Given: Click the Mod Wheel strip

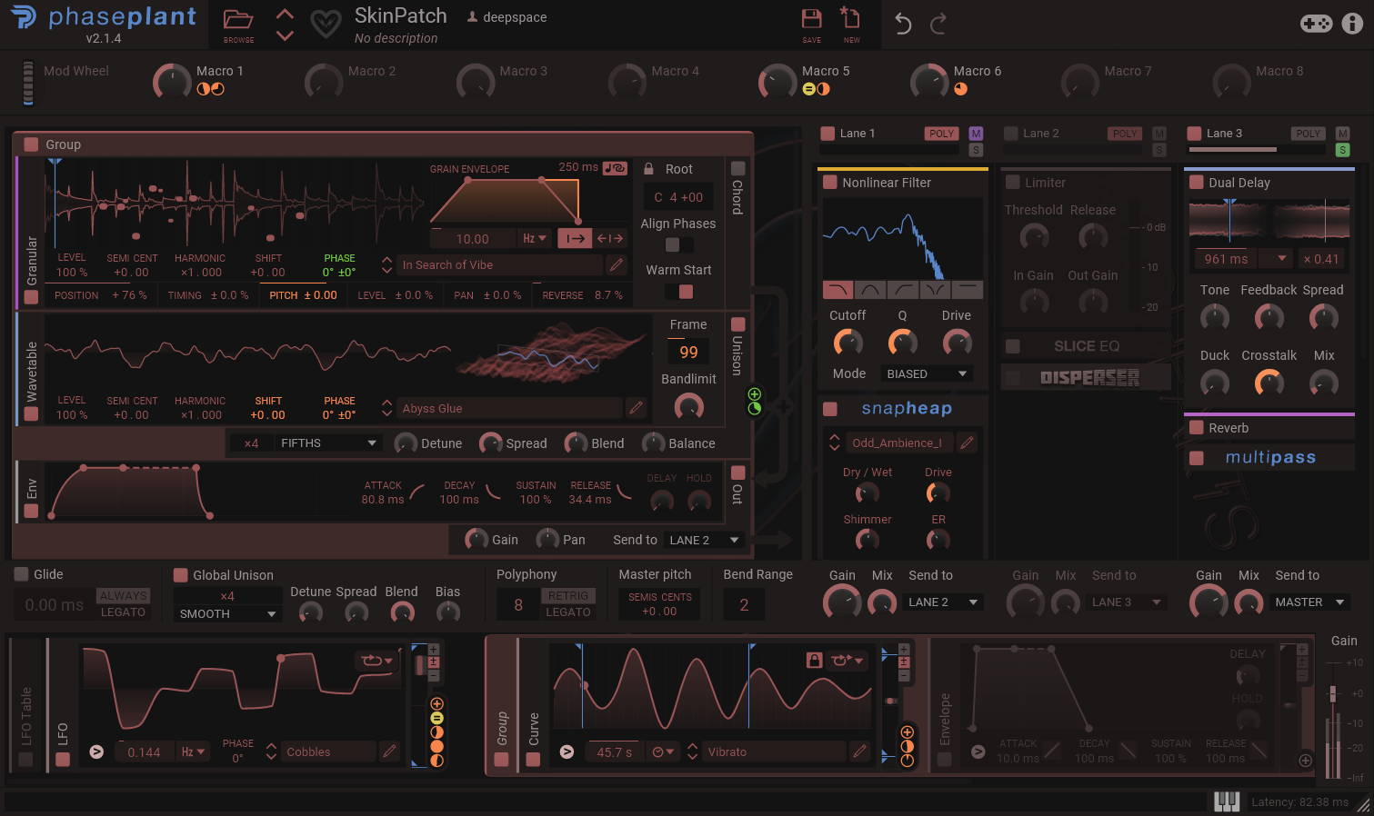Looking at the screenshot, I should pos(28,83).
